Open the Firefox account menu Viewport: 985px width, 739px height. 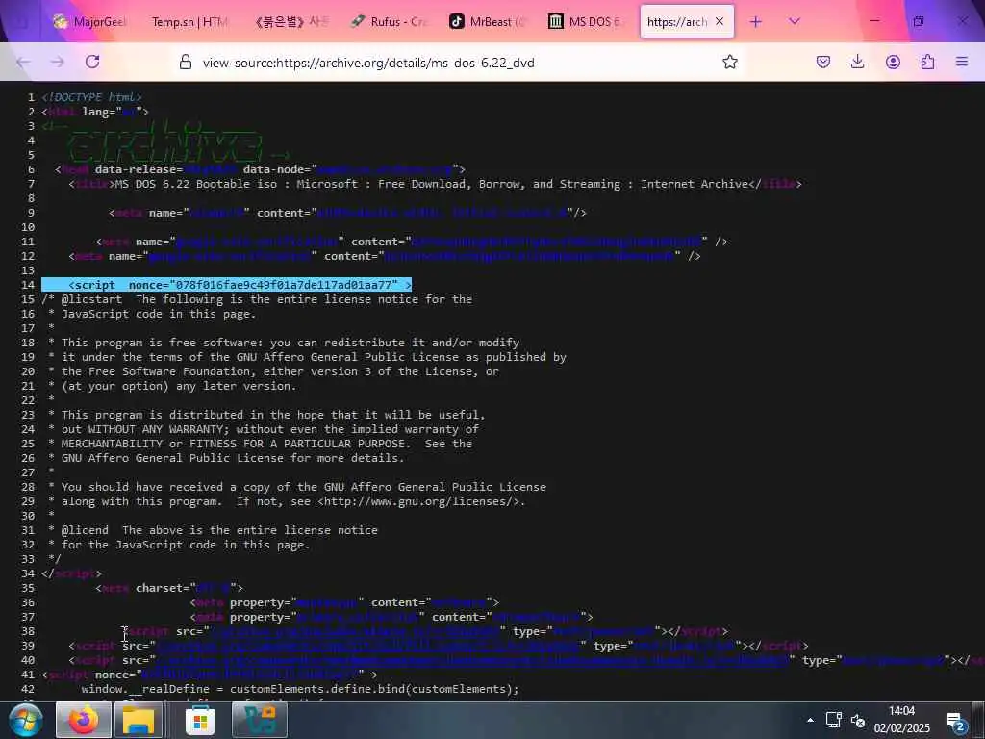893,62
